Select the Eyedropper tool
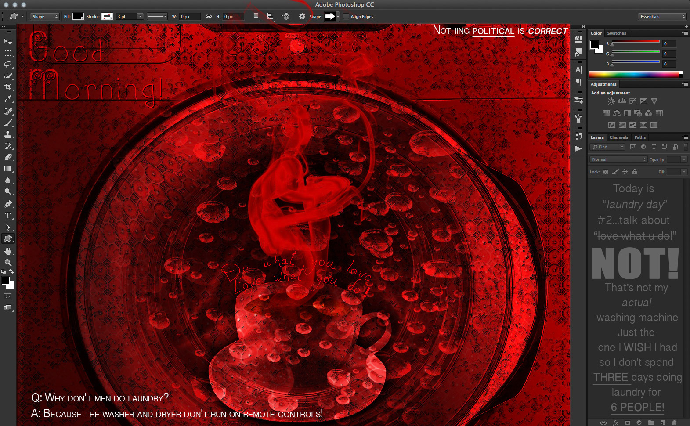The height and width of the screenshot is (426, 690). (8, 99)
